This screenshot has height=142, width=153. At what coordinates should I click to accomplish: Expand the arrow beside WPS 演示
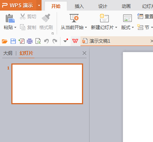click(x=39, y=5)
